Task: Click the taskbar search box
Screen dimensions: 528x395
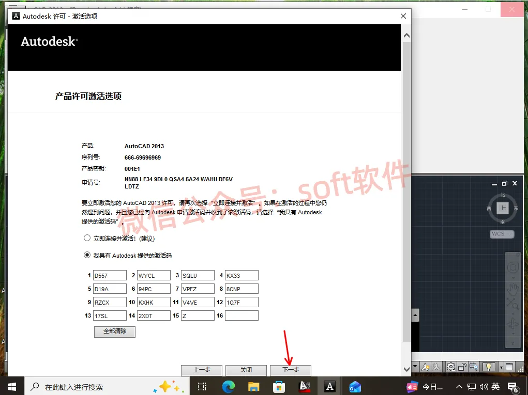Action: (107, 387)
